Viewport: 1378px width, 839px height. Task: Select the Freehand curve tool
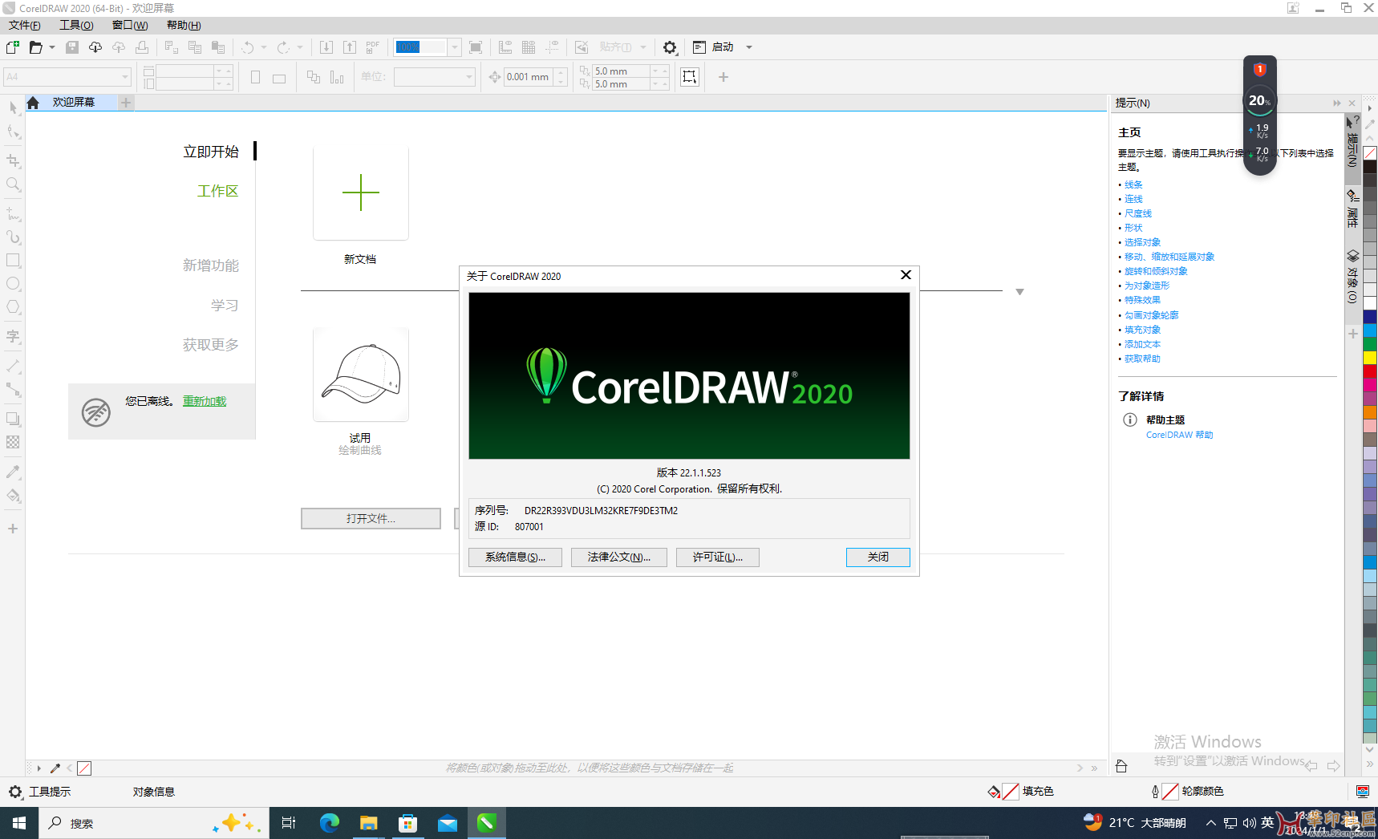14,213
